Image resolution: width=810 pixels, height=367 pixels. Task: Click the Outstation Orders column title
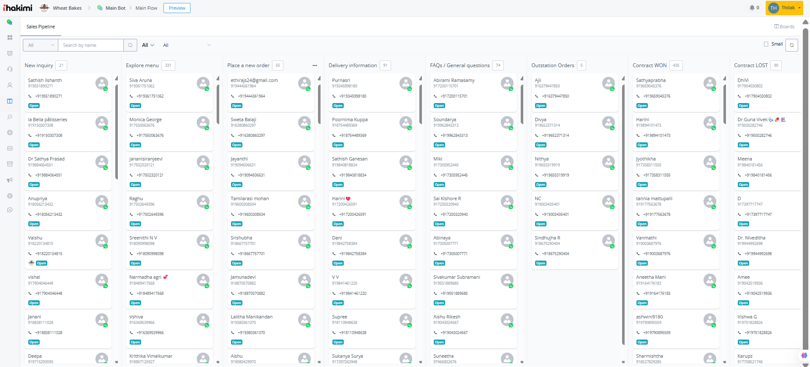553,65
